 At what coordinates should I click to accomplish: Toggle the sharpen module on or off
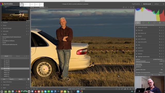[136, 36]
